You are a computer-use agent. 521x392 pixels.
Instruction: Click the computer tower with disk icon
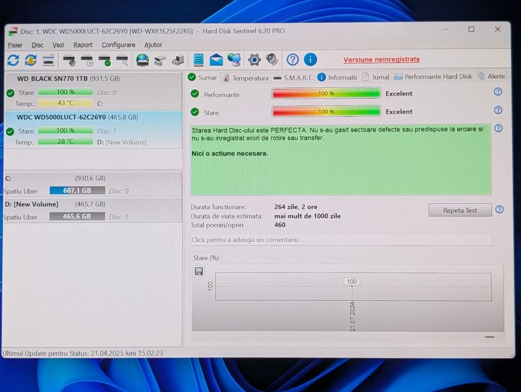178,60
